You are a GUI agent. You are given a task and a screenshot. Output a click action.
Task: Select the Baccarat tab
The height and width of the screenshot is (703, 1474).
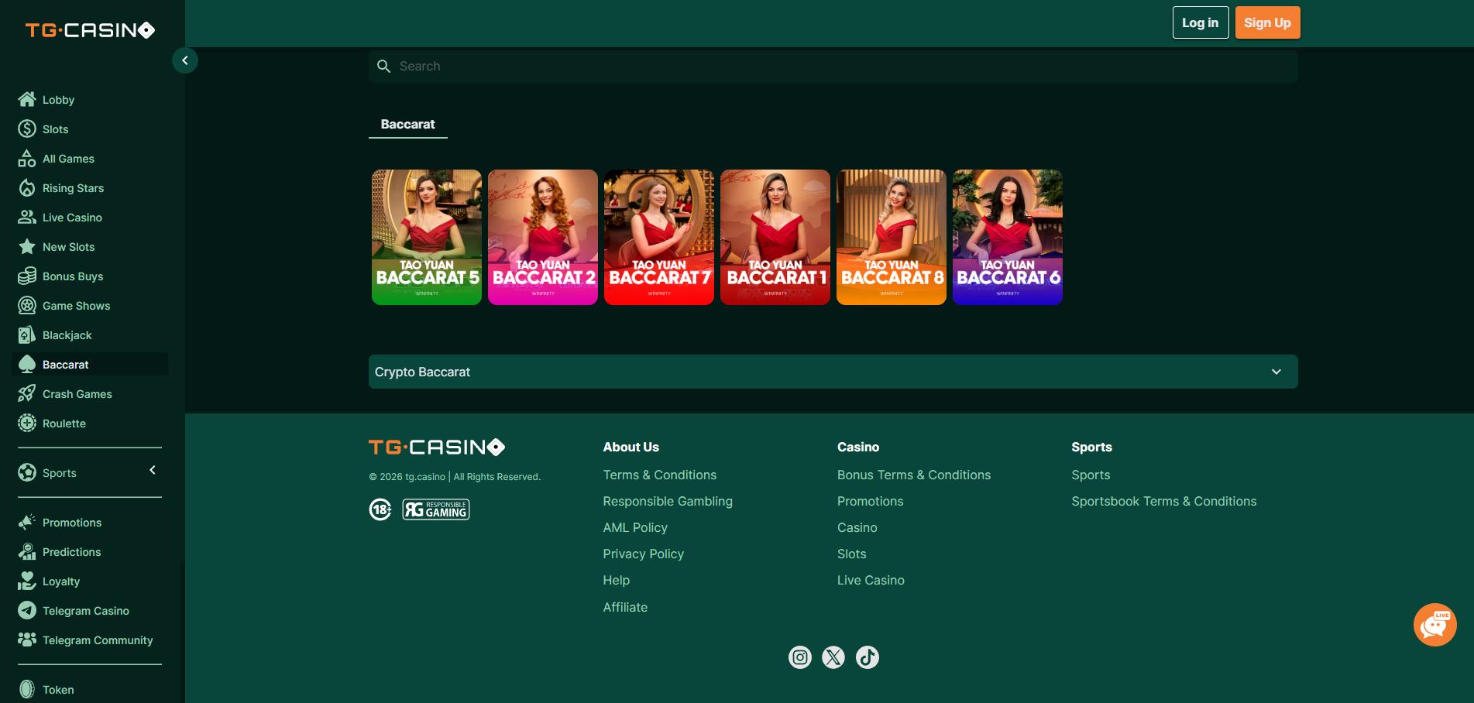click(408, 125)
